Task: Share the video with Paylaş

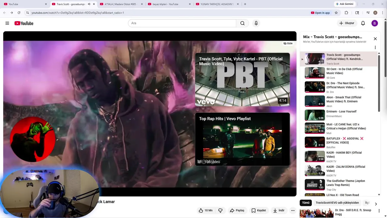Action: tap(237, 210)
